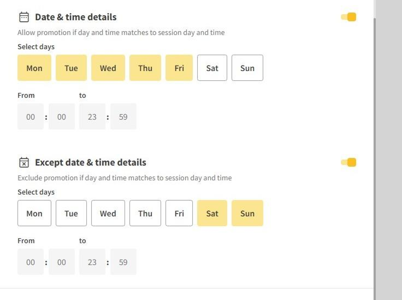
Task: Deselect Sat in the excluded days row
Action: pyautogui.click(x=212, y=213)
